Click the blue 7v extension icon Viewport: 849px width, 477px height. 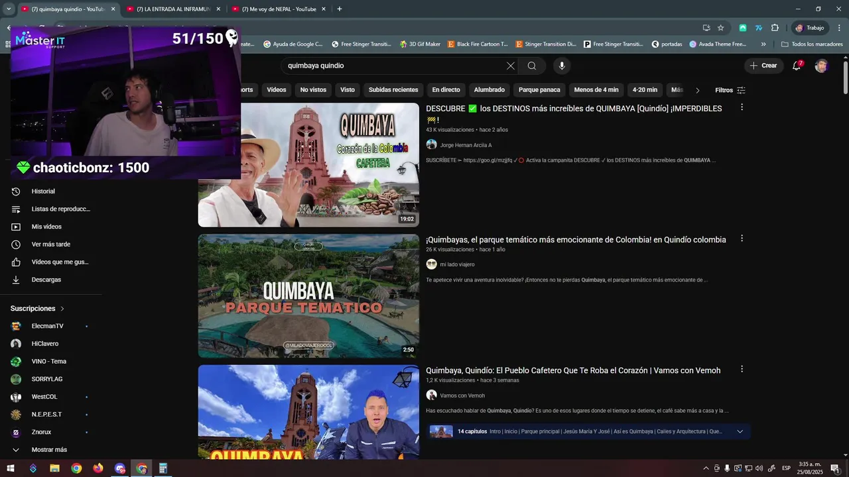click(x=759, y=28)
